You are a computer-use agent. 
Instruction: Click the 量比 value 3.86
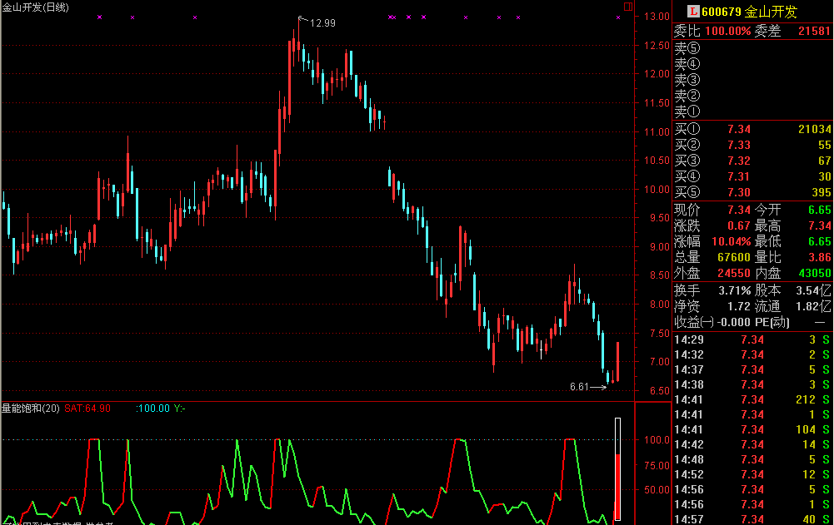tap(820, 257)
